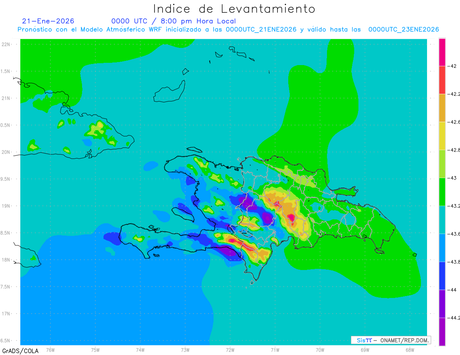This screenshot has height=355, width=460.
Task: Click the legend value "-44"
Action: [452, 290]
